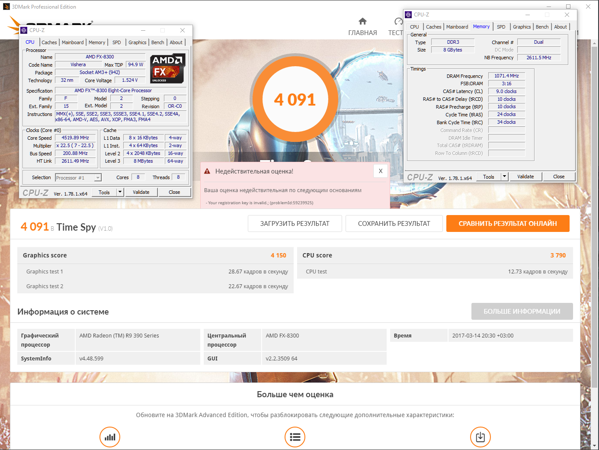
Task: Click the bar chart feature icon
Action: pyautogui.click(x=110, y=437)
